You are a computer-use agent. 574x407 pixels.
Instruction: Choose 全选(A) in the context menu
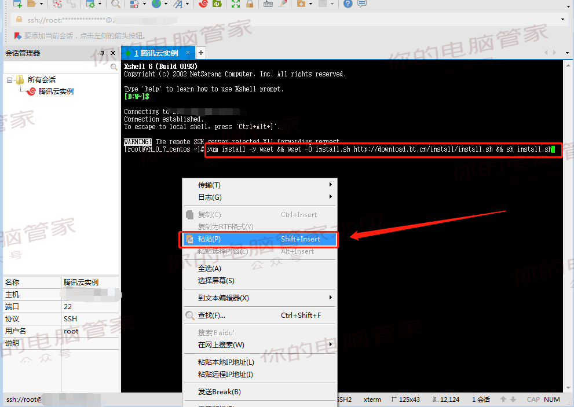260,269
